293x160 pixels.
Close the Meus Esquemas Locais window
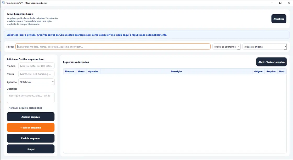[289, 3]
